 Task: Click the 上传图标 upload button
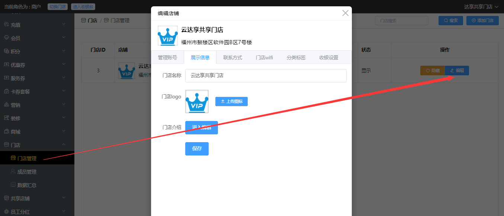click(231, 101)
